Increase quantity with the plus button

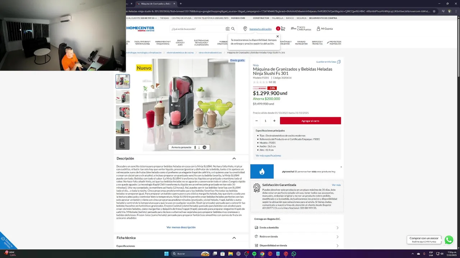tap(274, 121)
